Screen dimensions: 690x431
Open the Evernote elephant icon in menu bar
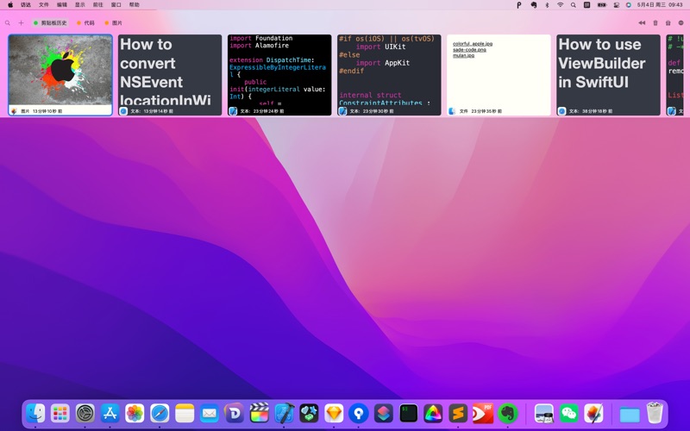(533, 4)
